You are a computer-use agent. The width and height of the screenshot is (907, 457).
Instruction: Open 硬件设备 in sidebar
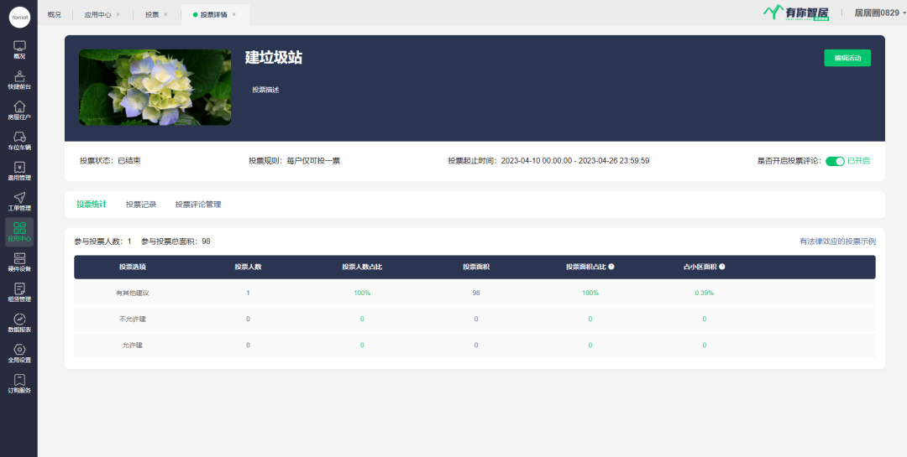[x=18, y=262]
